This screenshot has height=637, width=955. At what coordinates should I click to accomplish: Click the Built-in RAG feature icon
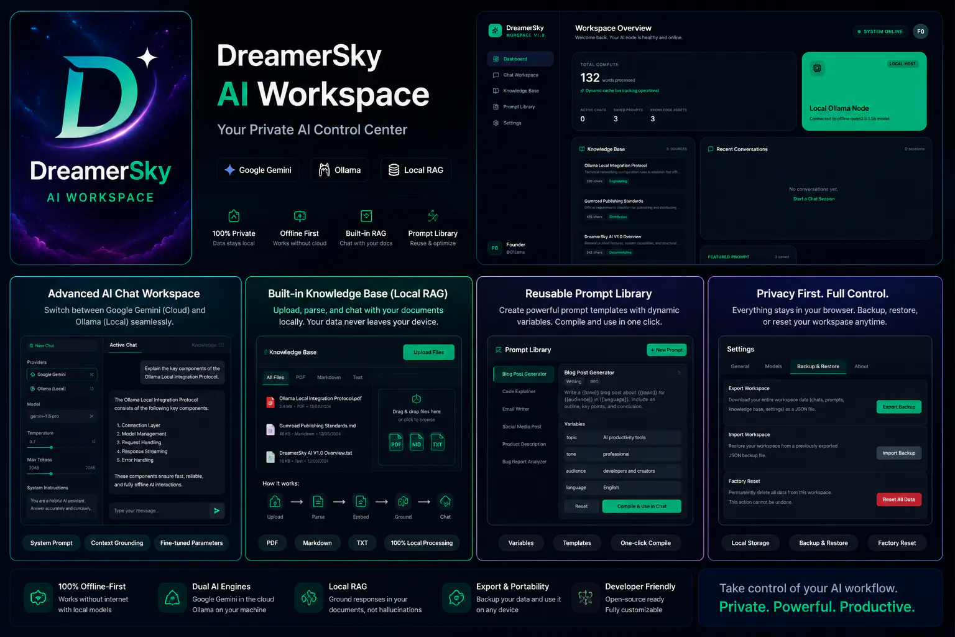click(x=366, y=216)
